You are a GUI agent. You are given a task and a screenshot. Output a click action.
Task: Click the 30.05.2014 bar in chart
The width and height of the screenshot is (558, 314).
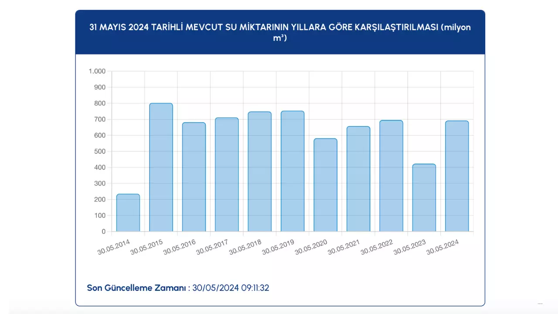click(128, 213)
